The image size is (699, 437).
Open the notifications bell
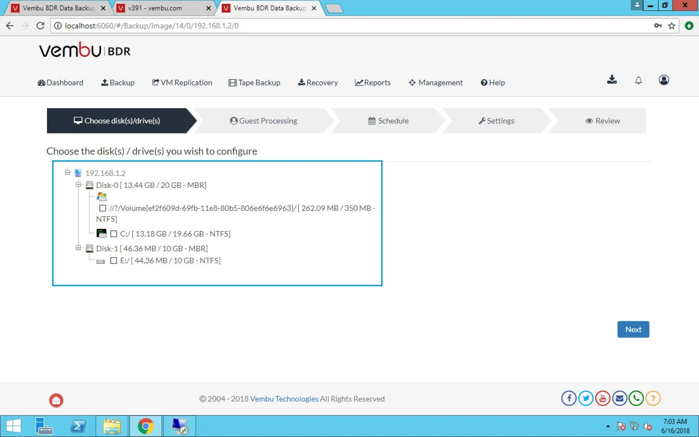638,80
